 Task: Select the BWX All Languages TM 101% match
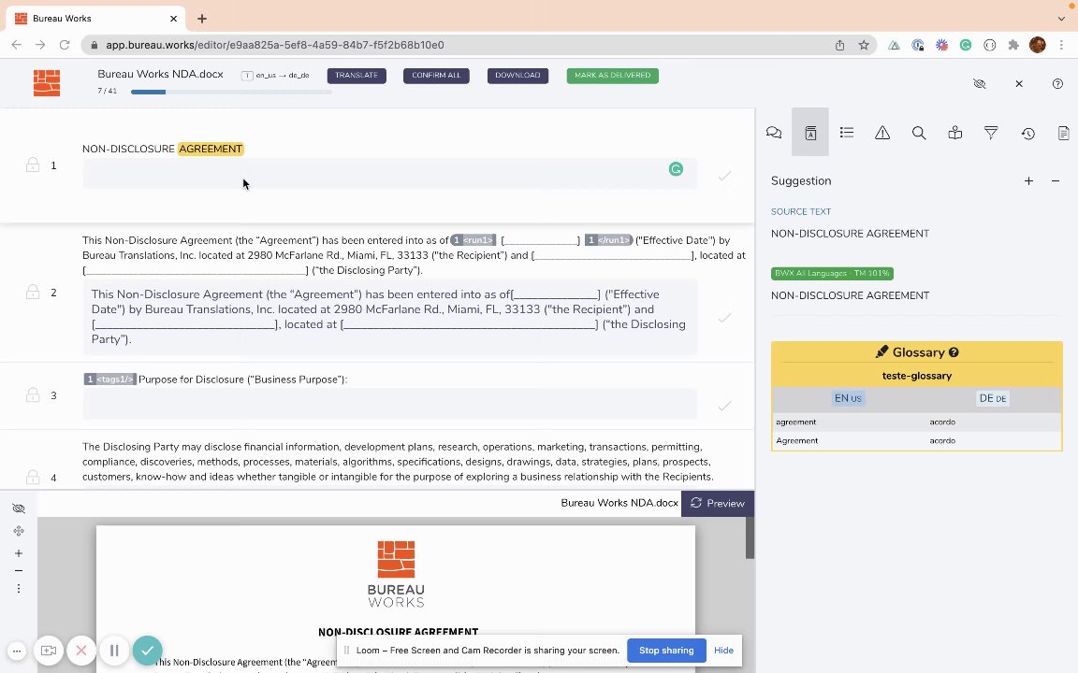[832, 273]
